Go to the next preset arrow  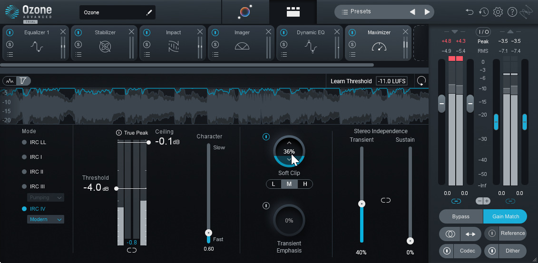click(427, 12)
